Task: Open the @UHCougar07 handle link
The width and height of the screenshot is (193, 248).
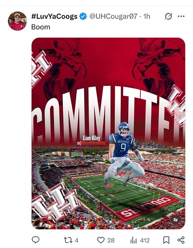Action: tap(113, 16)
